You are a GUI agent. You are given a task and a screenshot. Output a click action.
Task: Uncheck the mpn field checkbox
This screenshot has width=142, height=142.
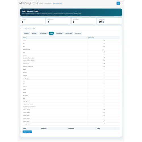tap(104, 46)
